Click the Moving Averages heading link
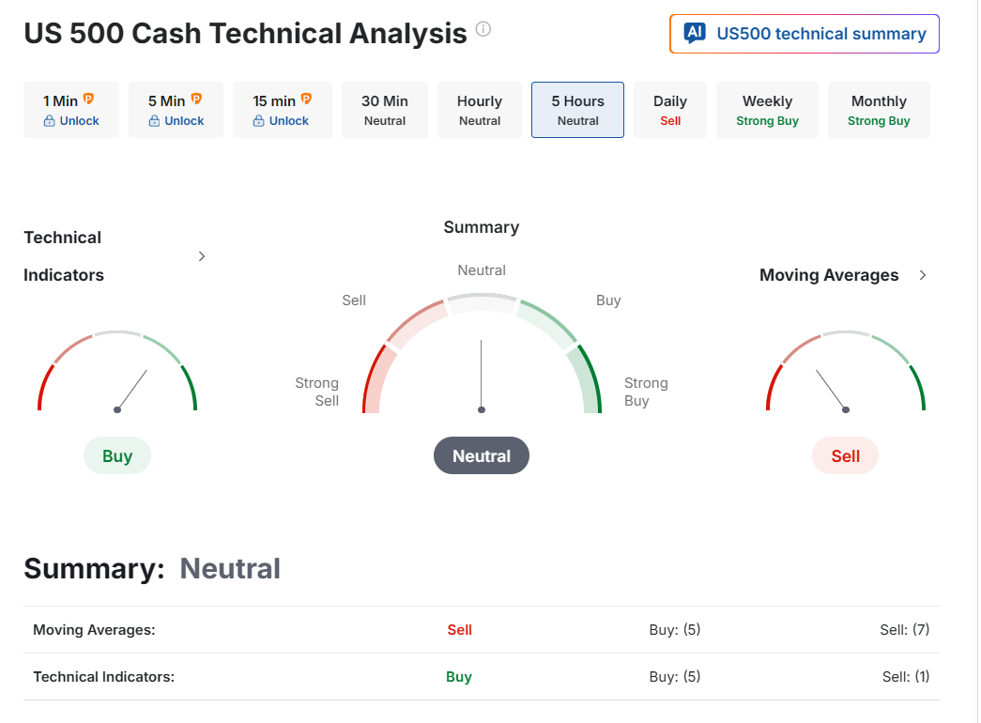The image size is (981, 723). coord(829,275)
